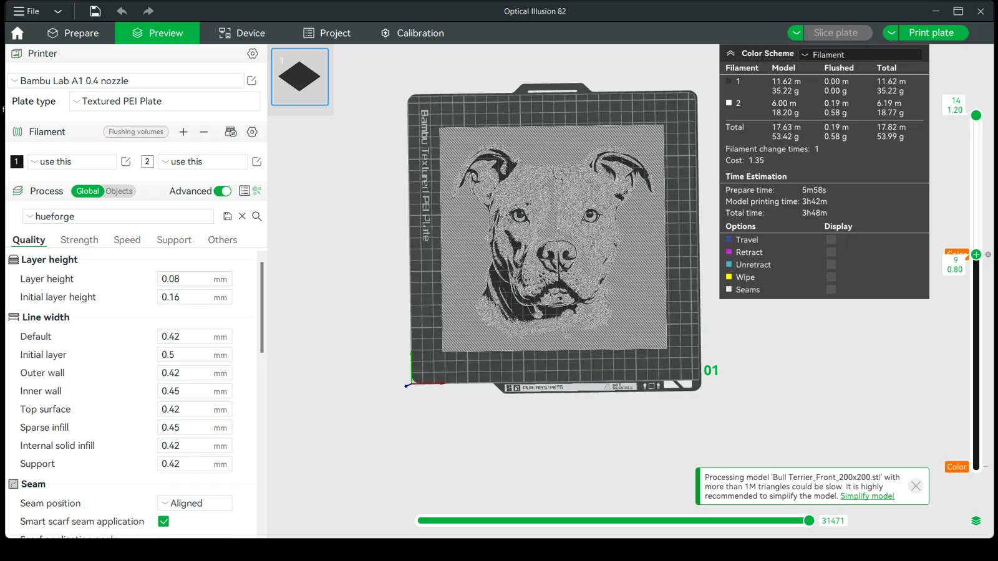Toggle the Advanced mode switch
The image size is (998, 561).
(x=223, y=191)
